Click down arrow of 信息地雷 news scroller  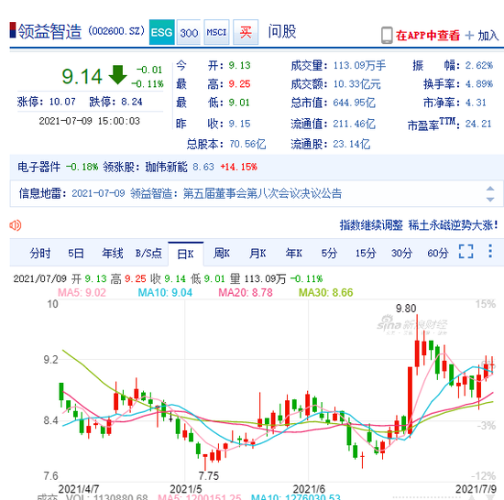point(490,200)
